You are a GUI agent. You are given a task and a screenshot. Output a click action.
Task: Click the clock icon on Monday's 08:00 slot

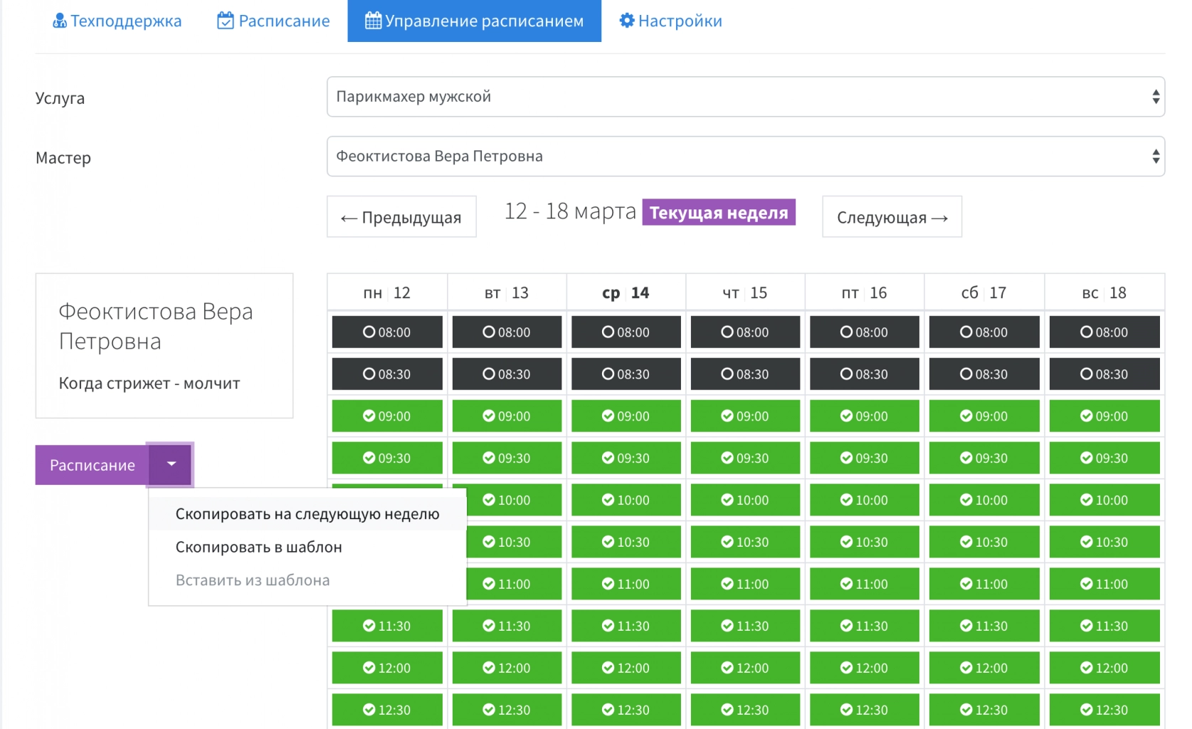point(369,332)
